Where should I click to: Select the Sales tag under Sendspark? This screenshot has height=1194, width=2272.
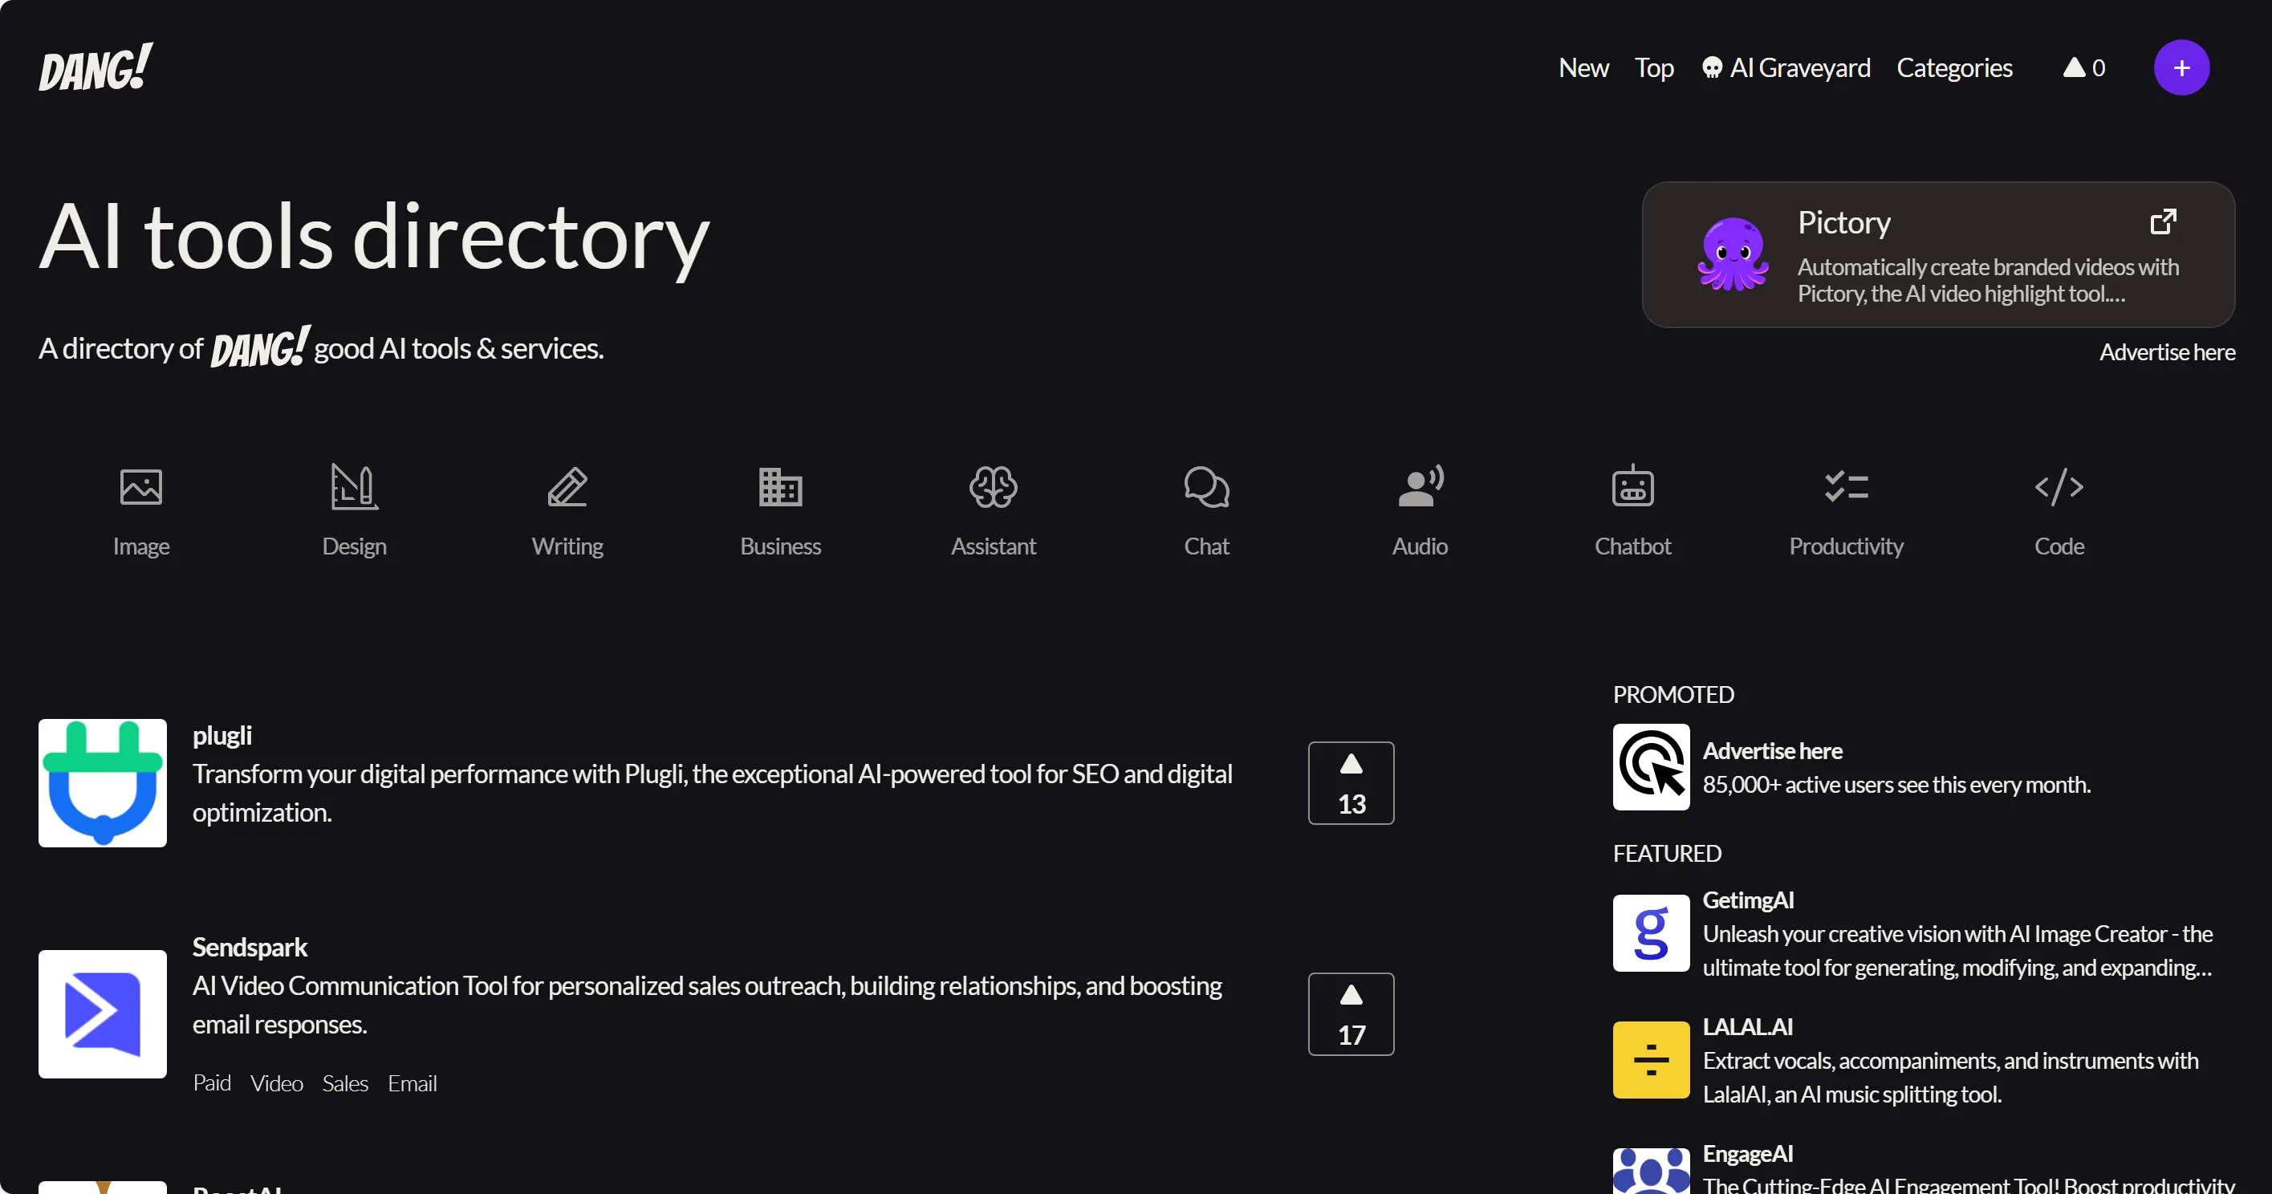click(x=345, y=1083)
